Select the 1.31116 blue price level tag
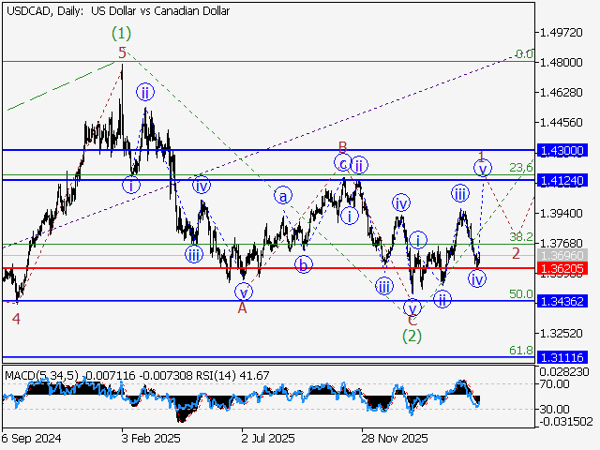 [562, 358]
